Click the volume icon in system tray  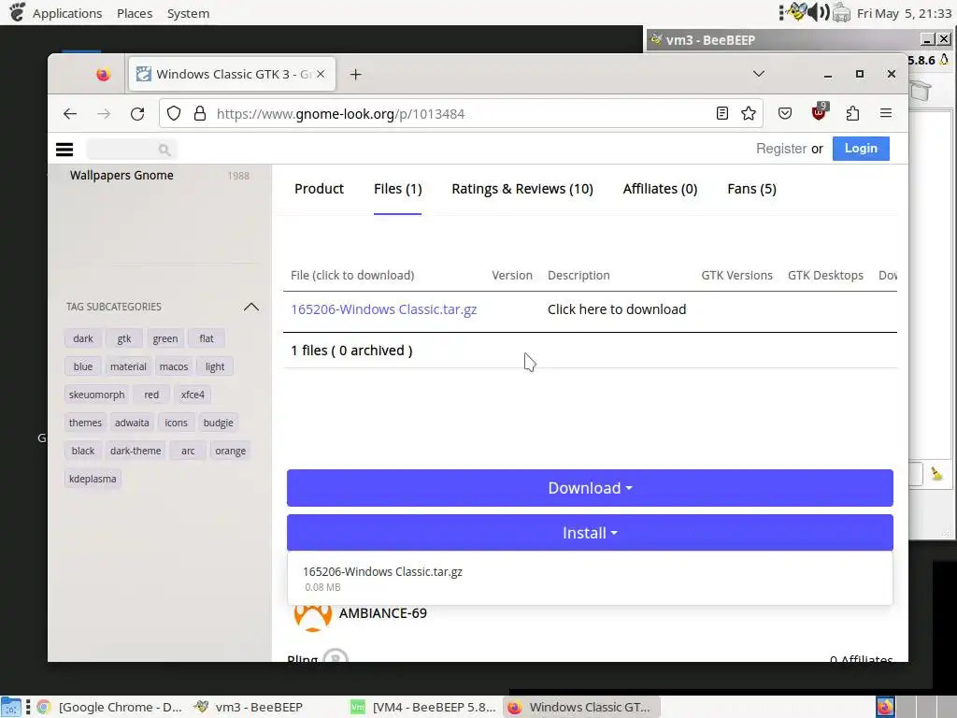tap(819, 12)
